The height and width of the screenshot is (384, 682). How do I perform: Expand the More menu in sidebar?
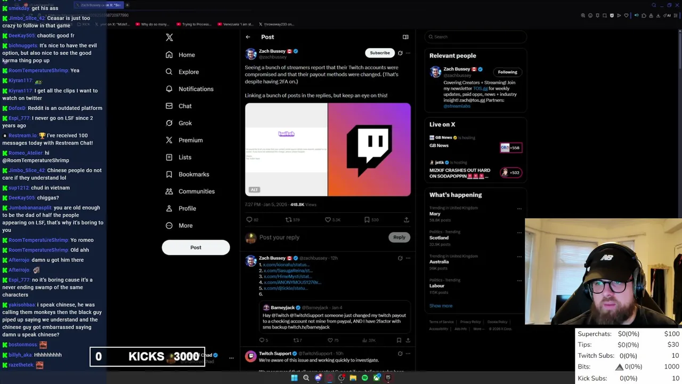(179, 226)
